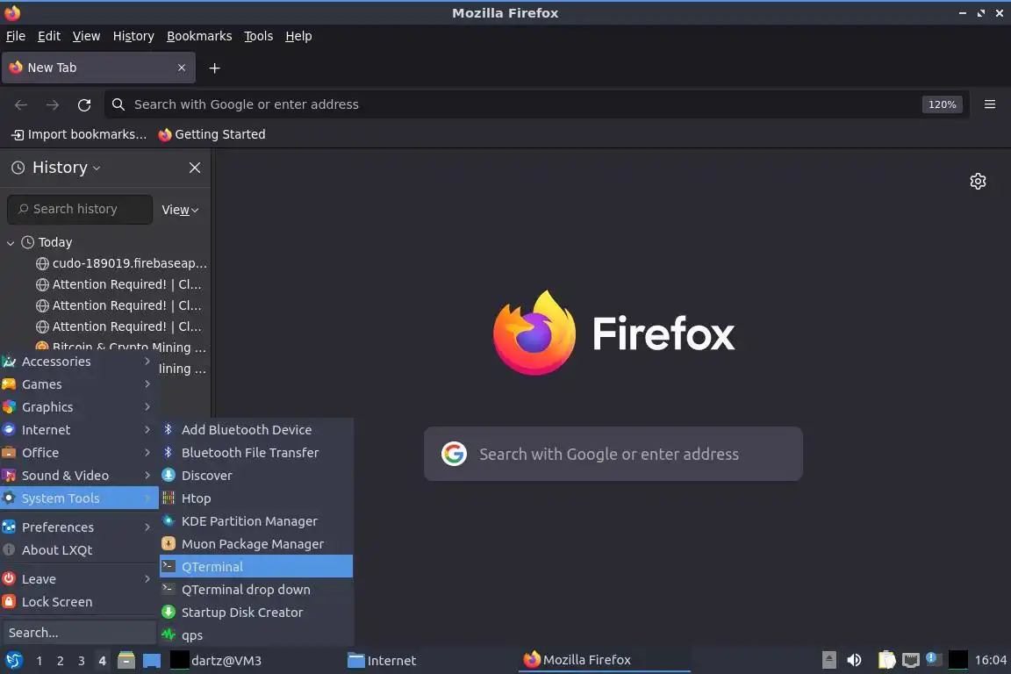Click the start menu Search field
Image resolution: width=1011 pixels, height=674 pixels.
(x=79, y=633)
